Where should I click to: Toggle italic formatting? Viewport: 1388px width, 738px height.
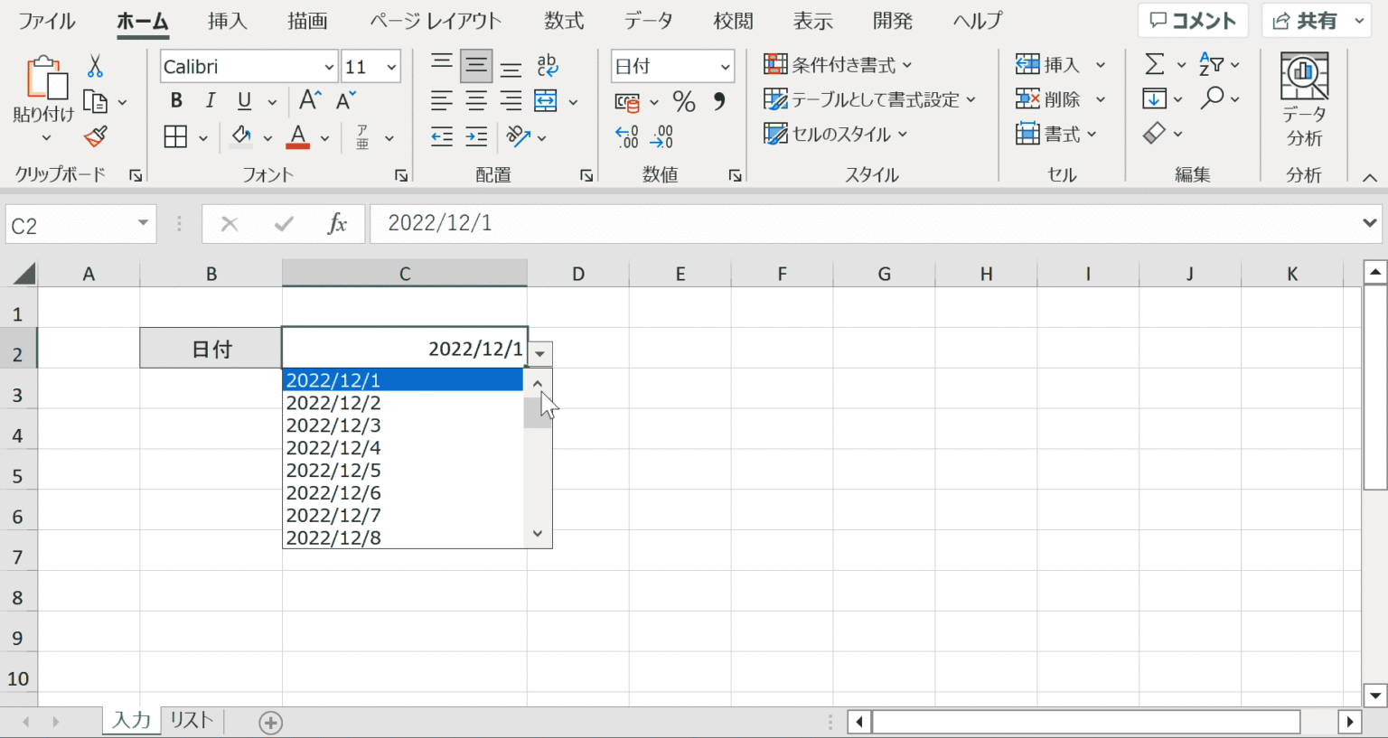210,101
